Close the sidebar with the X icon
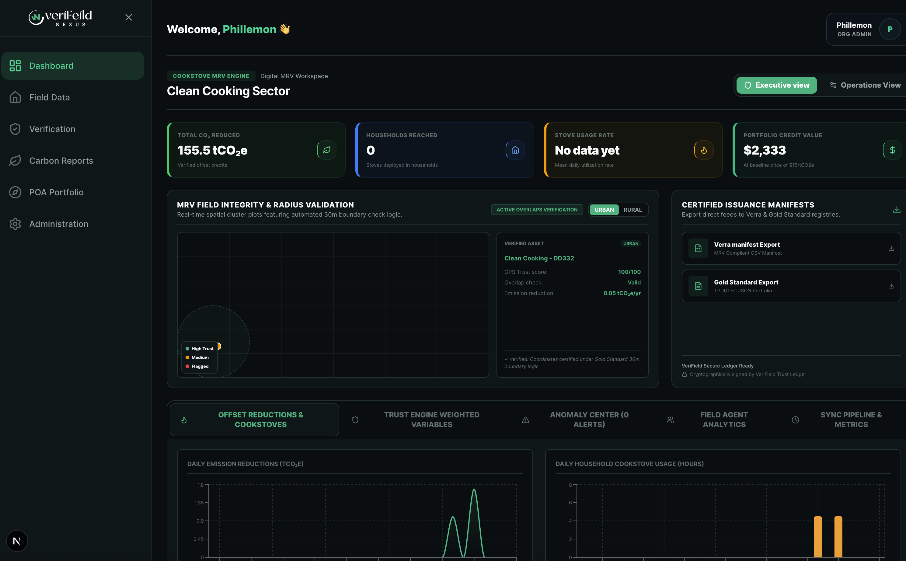Screen dimensions: 906x561 click(129, 17)
